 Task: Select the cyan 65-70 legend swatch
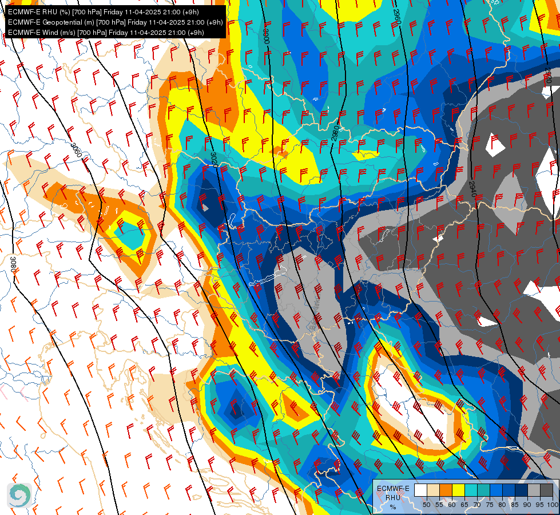coord(471,490)
